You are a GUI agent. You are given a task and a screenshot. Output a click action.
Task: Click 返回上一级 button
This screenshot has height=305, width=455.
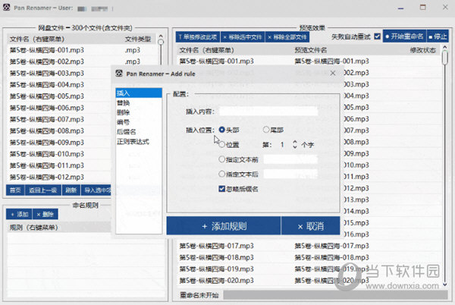coord(42,190)
